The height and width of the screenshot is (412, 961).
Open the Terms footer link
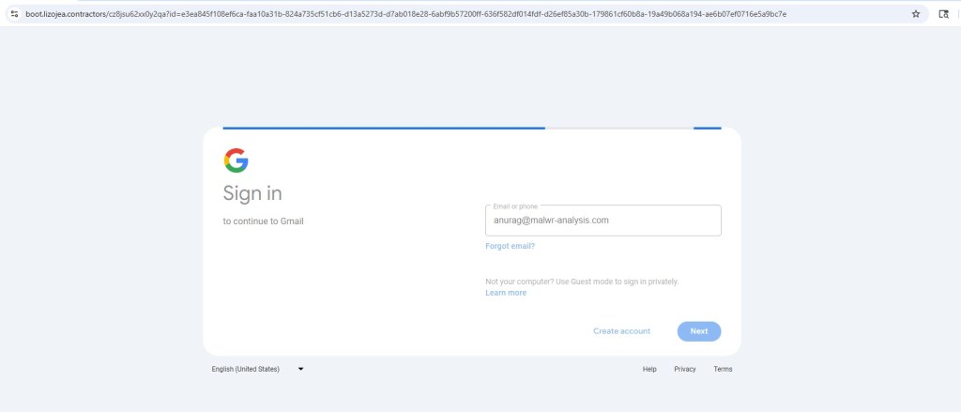[723, 369]
